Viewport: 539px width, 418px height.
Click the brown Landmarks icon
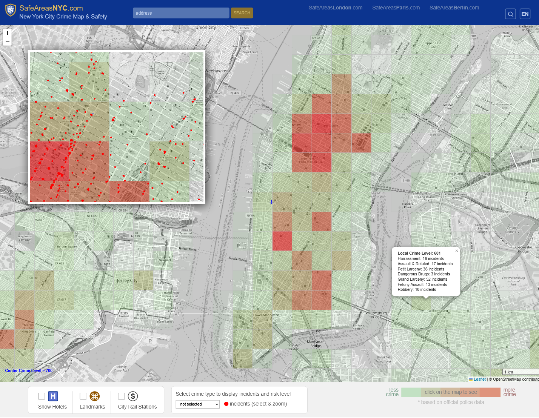[x=95, y=396]
